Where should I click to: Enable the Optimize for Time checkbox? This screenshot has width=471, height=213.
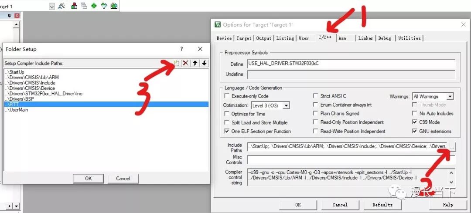[227, 114]
